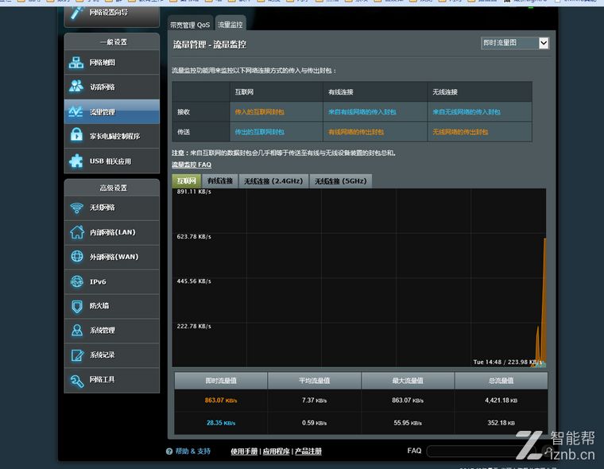The height and width of the screenshot is (469, 604).
Task: Switch to the 带宽管理 QoS tab
Action: click(x=190, y=25)
